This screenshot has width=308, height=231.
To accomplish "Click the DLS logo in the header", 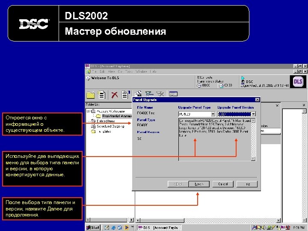I will [298, 82].
